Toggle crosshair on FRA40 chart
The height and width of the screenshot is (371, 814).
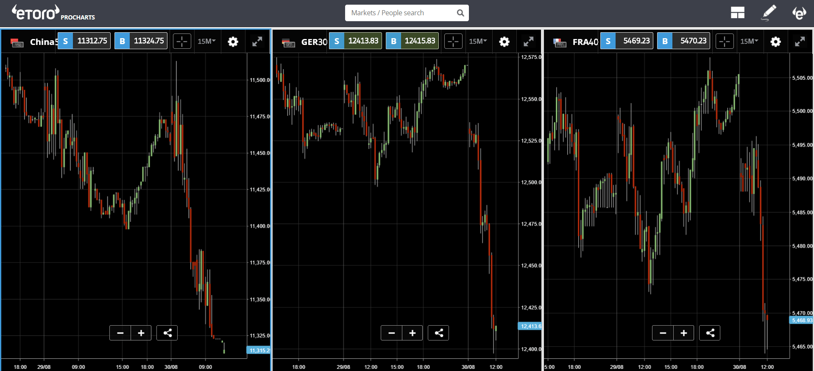coord(725,42)
